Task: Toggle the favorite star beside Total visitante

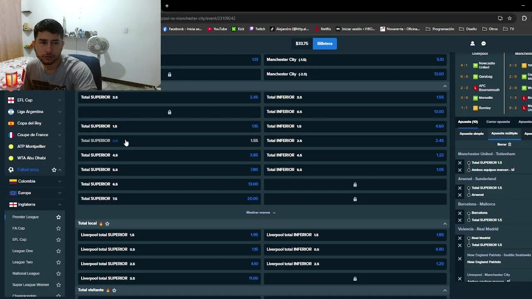Action: click(x=114, y=290)
